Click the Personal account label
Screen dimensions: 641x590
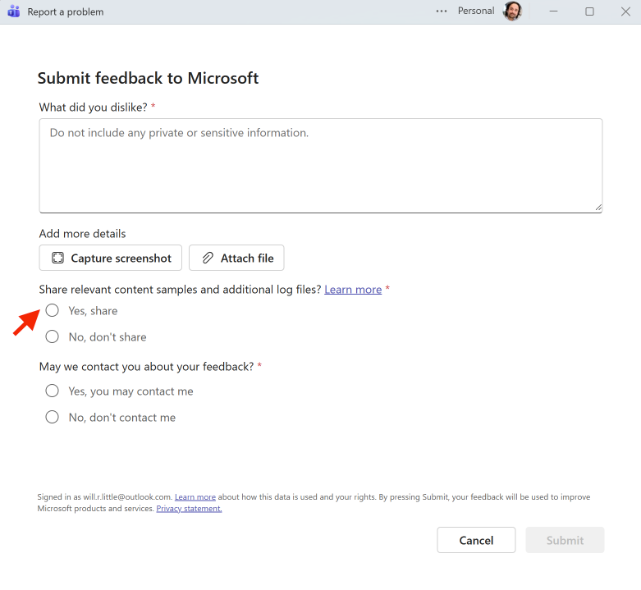click(x=476, y=11)
